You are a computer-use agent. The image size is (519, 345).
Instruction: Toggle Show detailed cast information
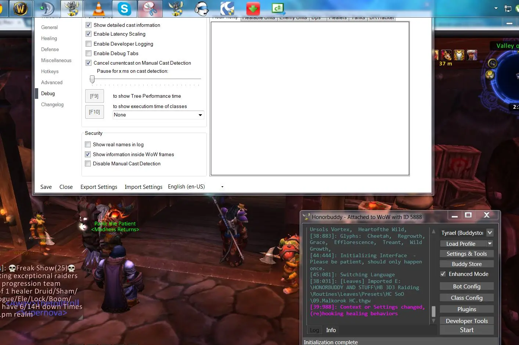89,25
